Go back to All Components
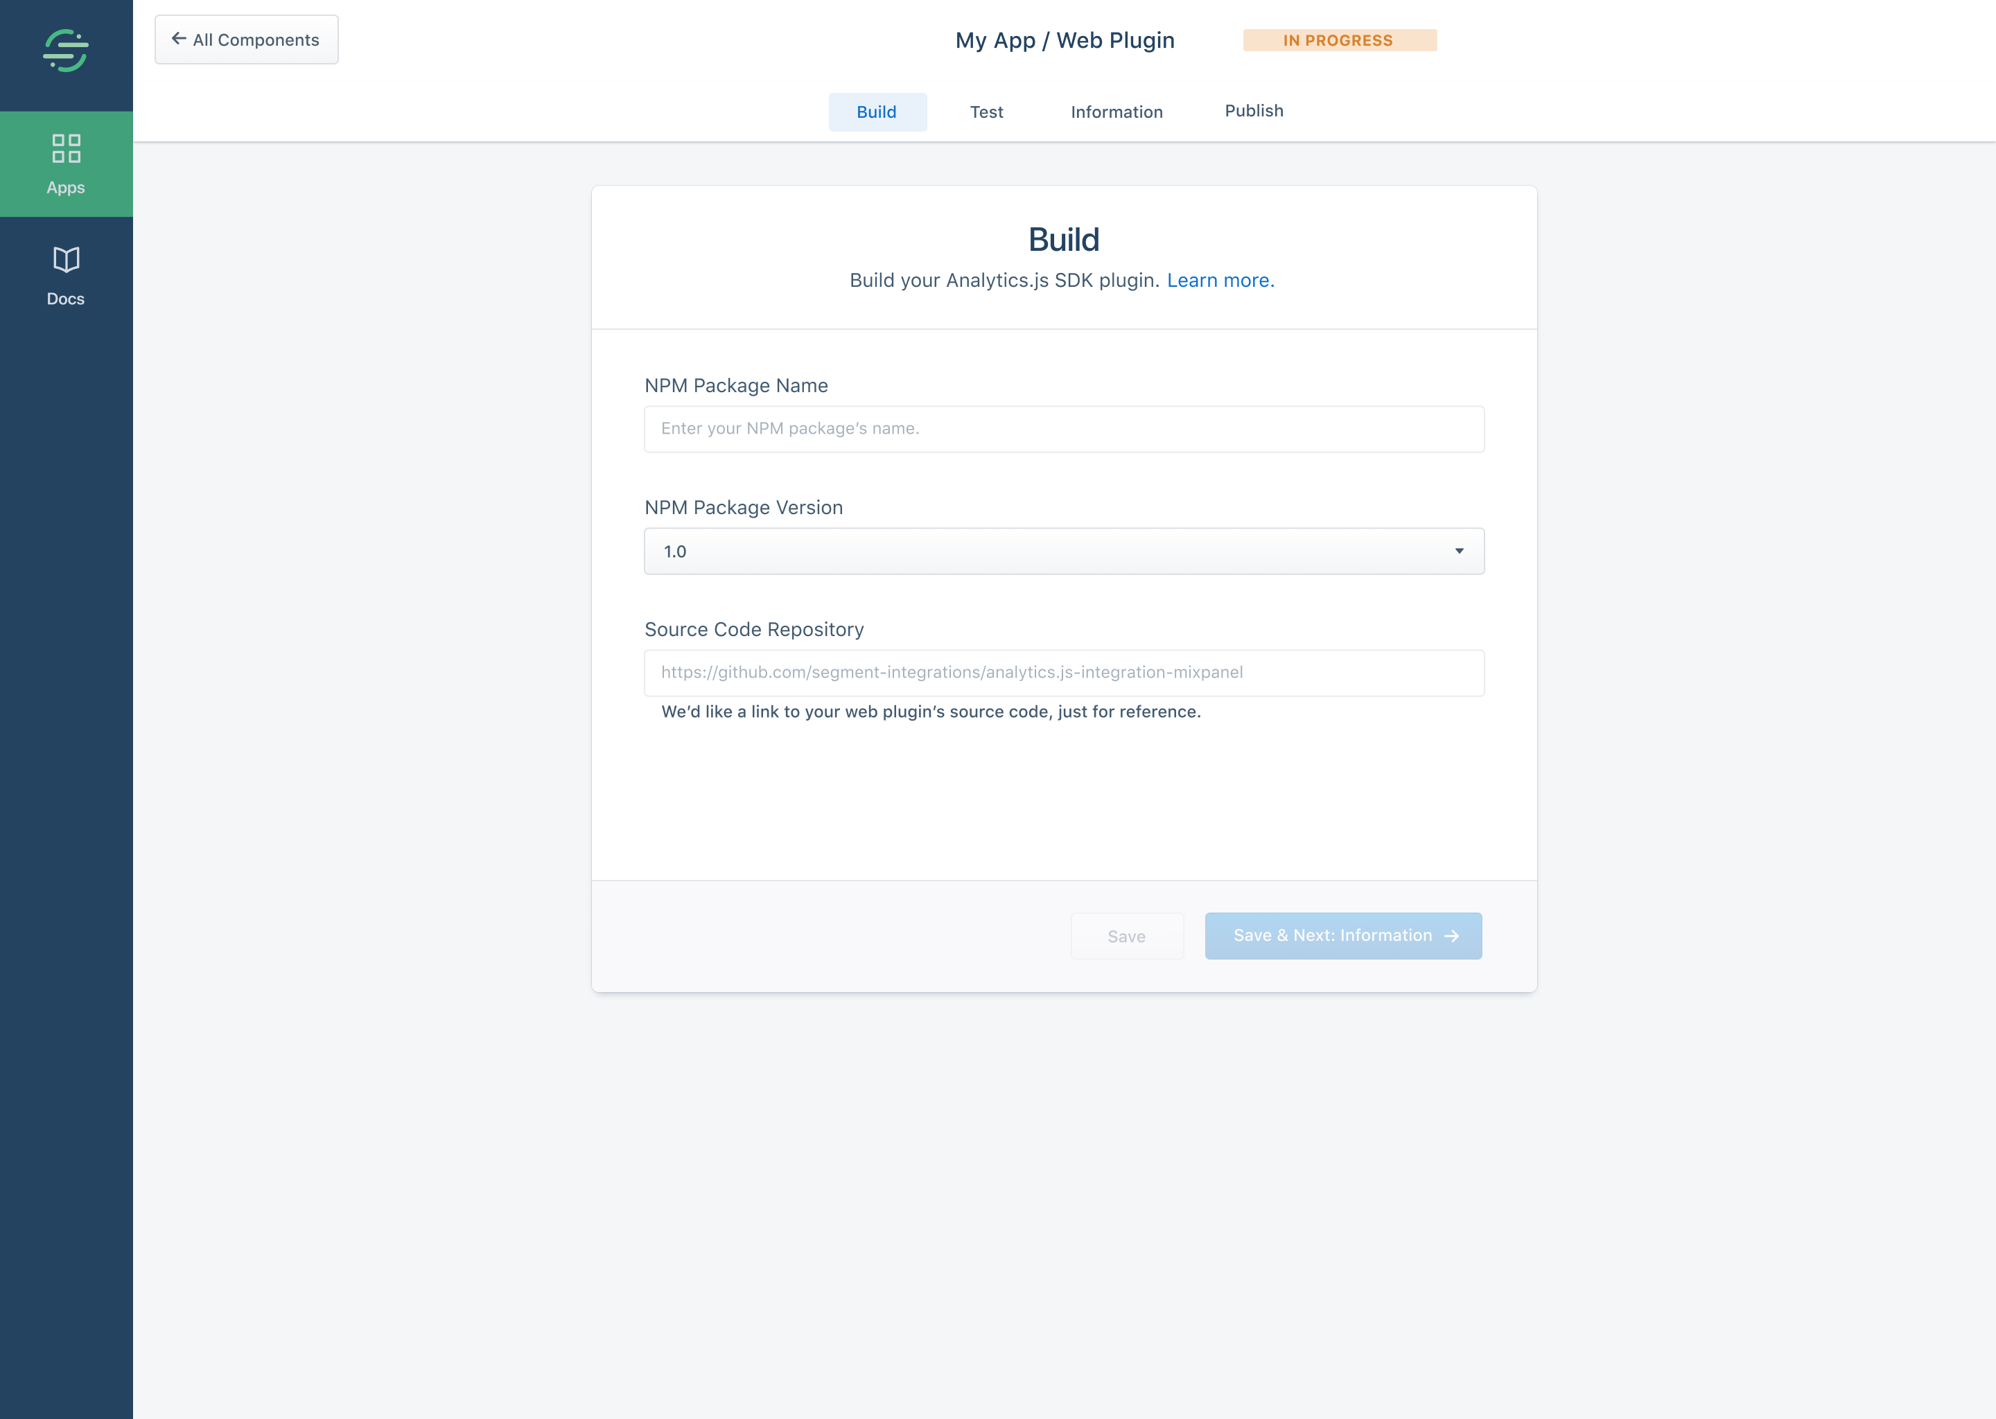The width and height of the screenshot is (1996, 1419). [x=247, y=39]
